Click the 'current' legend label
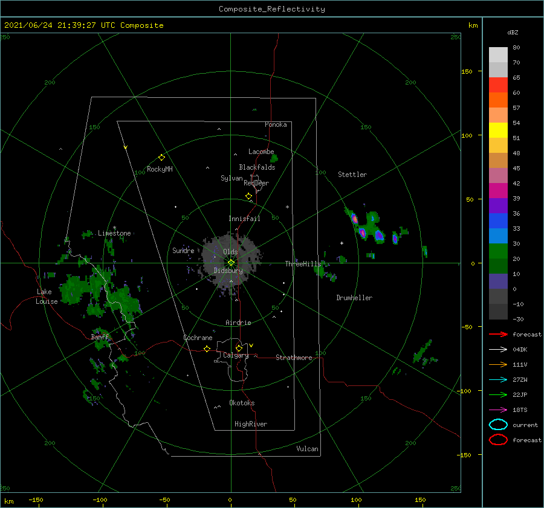The width and height of the screenshot is (544, 508). (525, 425)
